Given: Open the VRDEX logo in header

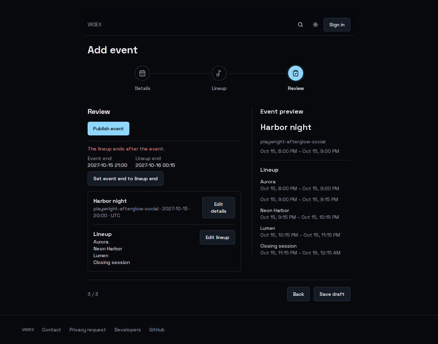Looking at the screenshot, I should click(x=94, y=25).
